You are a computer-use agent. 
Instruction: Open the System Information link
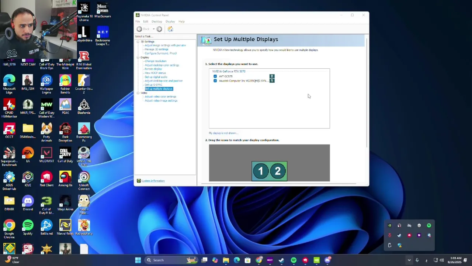(x=153, y=181)
